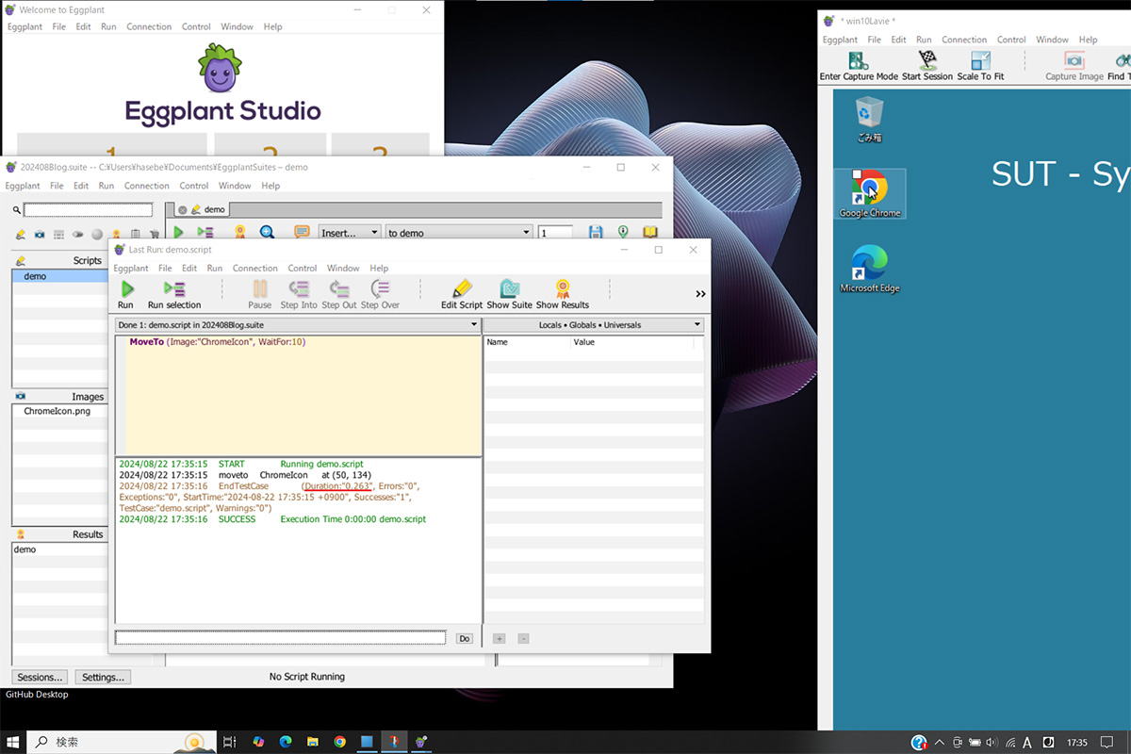The height and width of the screenshot is (754, 1131).
Task: Click the plus button under variables list
Action: point(499,638)
